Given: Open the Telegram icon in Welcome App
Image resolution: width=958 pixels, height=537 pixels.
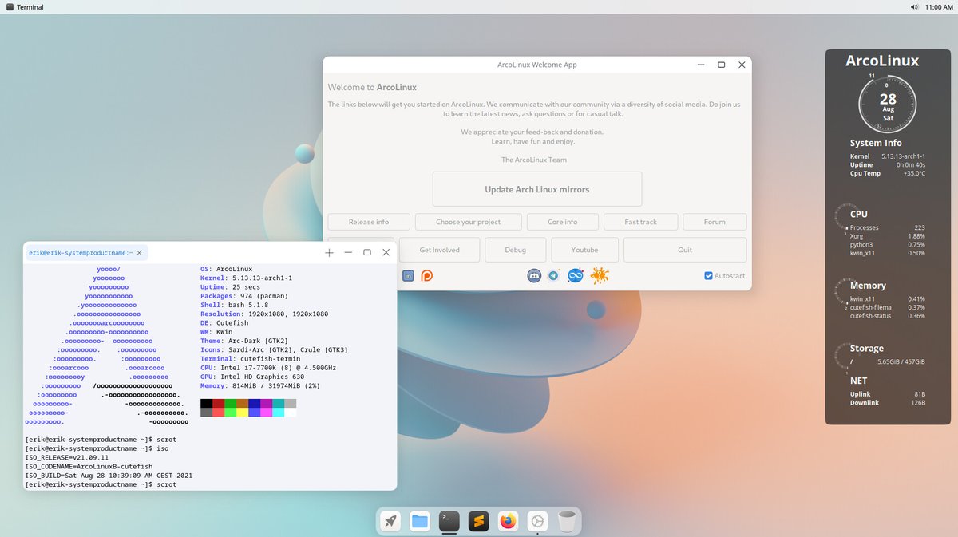Looking at the screenshot, I should point(553,275).
